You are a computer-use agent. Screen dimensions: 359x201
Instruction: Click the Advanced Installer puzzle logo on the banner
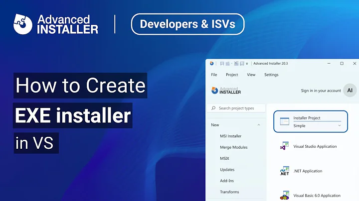click(x=22, y=24)
